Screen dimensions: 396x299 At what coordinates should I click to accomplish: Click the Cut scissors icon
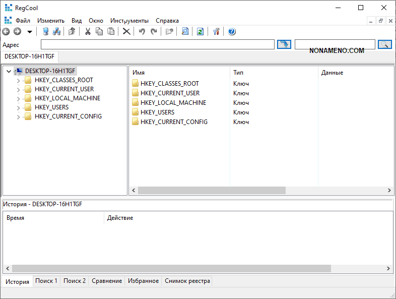[x=88, y=31]
